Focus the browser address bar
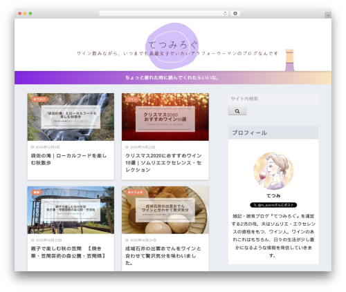Screen dimensions: 346x292 164,14
